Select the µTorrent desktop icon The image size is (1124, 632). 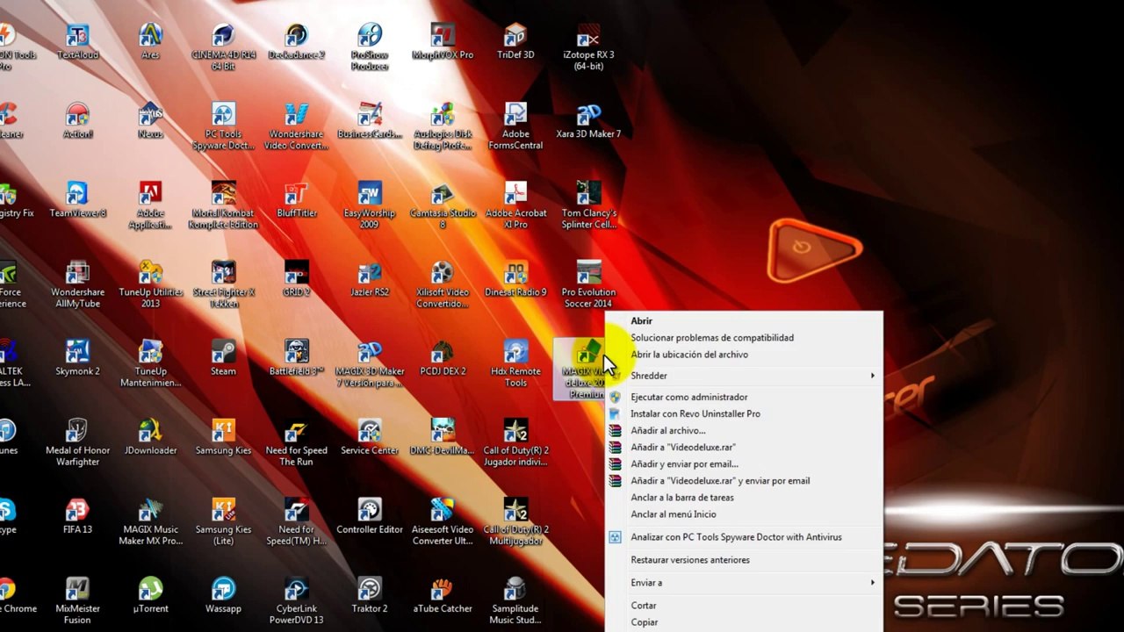(150, 595)
